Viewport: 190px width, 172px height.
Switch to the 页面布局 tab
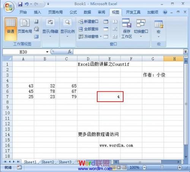click(55, 12)
